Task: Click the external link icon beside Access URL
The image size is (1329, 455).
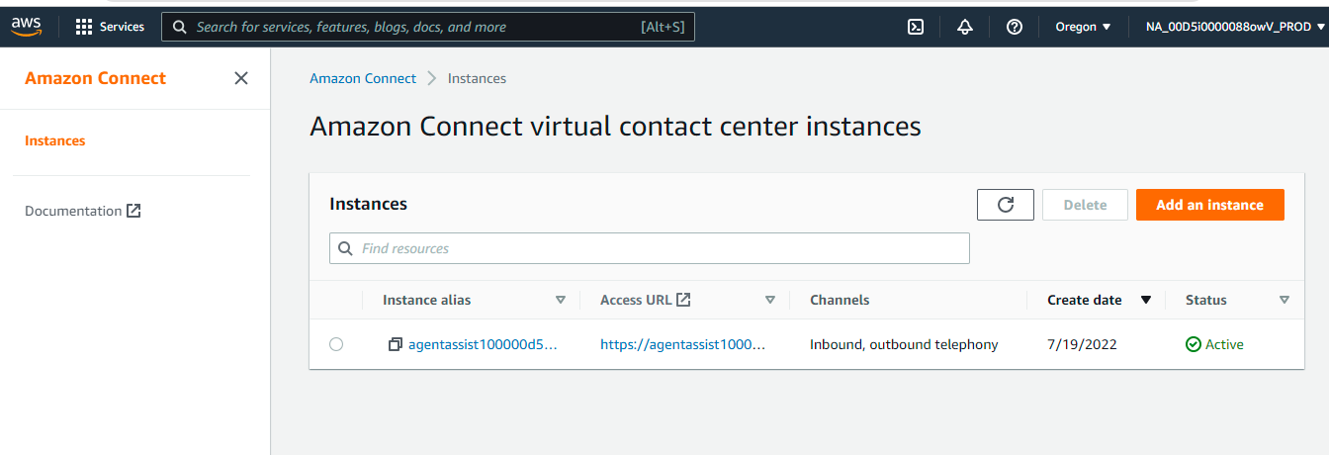Action: [x=683, y=300]
